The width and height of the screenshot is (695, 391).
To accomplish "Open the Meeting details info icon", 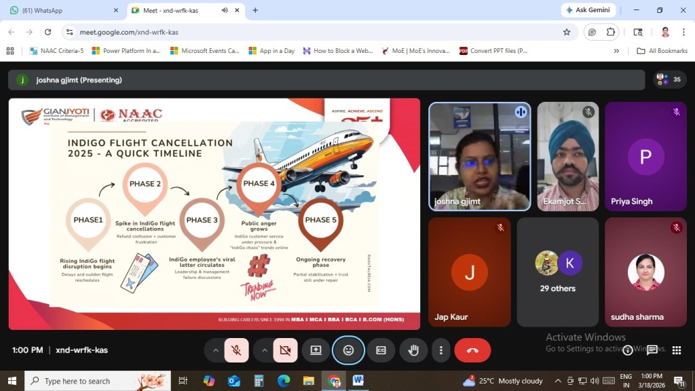I will [628, 350].
